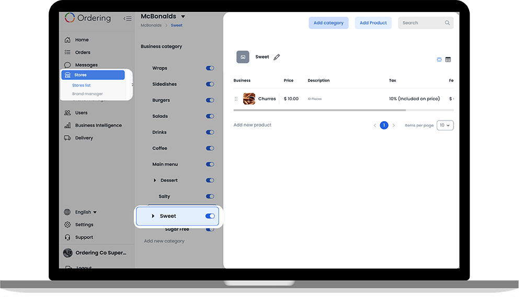Viewport: 523px width, 297px height.
Task: Click the Settings gear icon
Action: tap(67, 225)
